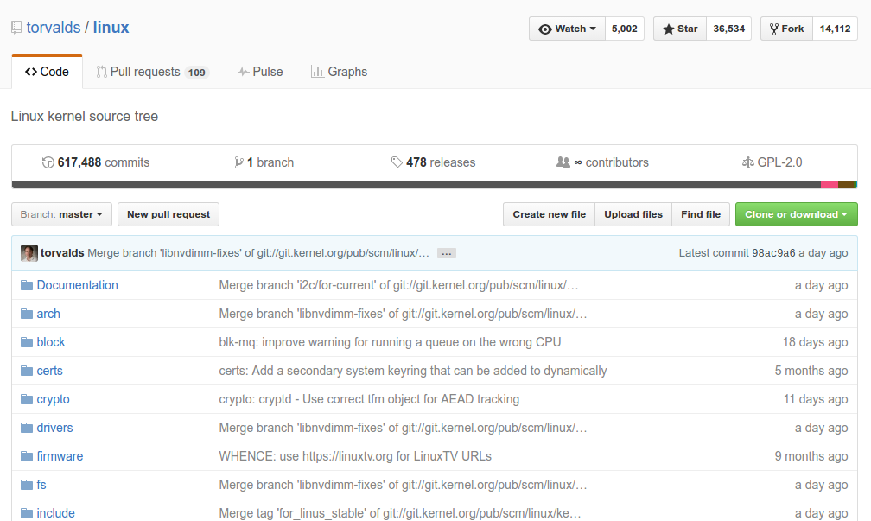This screenshot has width=871, height=521.
Task: Open the linux repository name link
Action: [x=111, y=28]
